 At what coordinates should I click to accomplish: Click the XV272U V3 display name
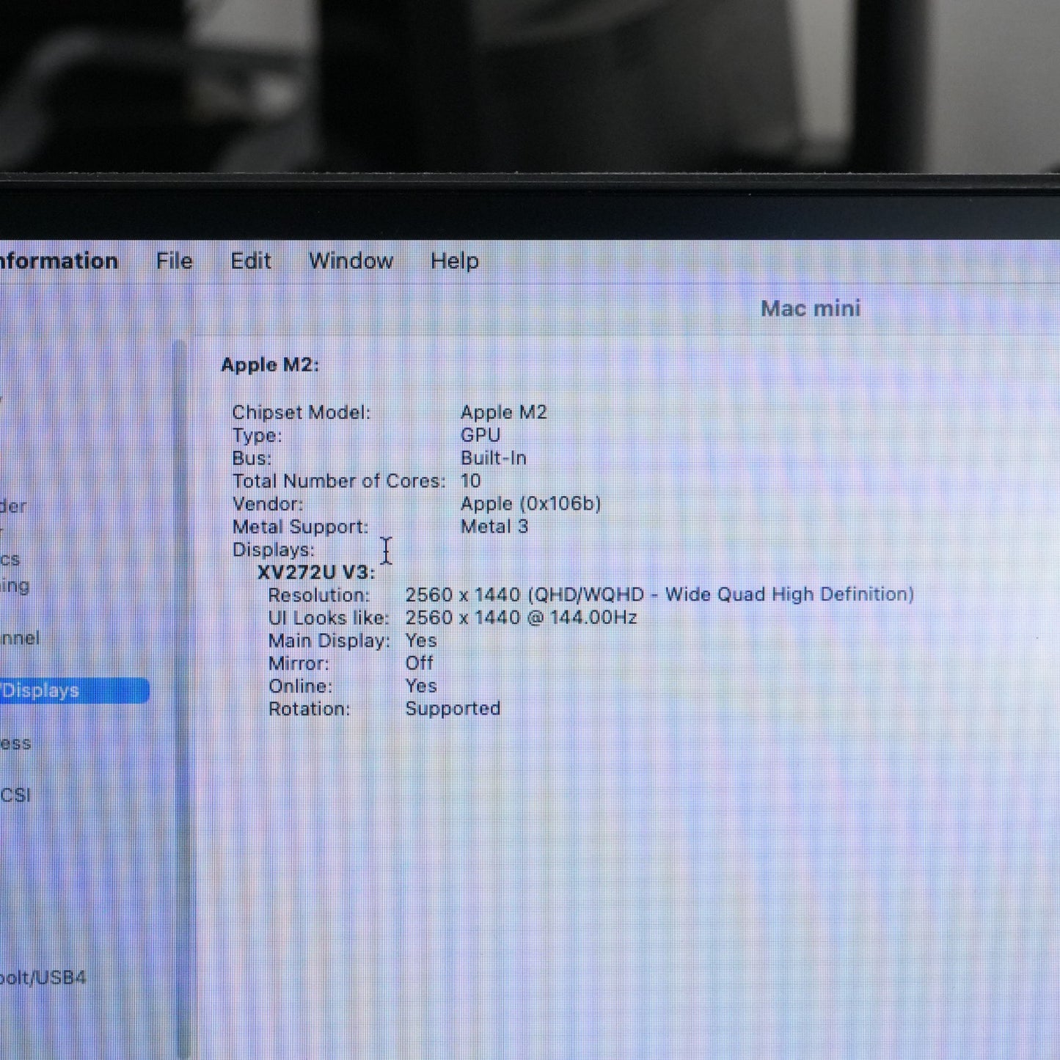316,572
